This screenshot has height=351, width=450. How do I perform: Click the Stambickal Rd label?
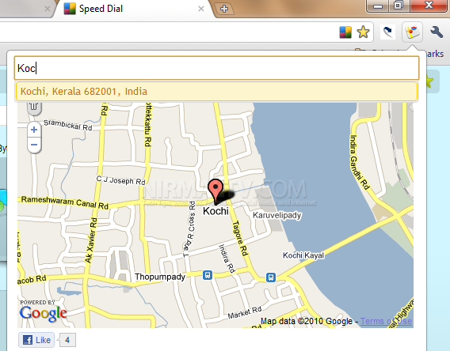tap(67, 125)
